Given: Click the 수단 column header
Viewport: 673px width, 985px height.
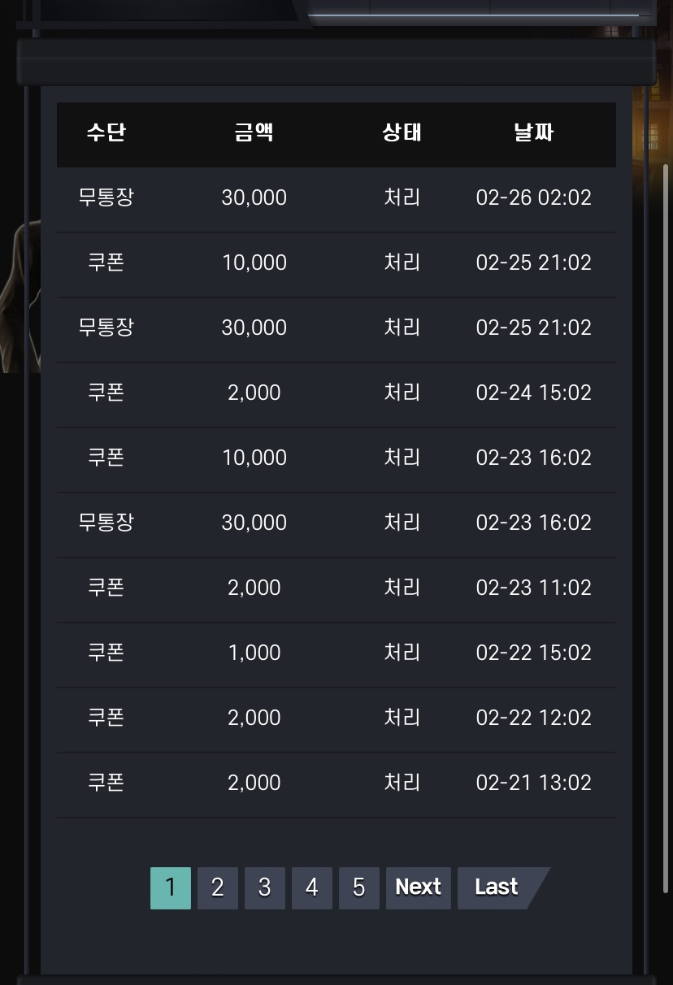Looking at the screenshot, I should tap(106, 132).
